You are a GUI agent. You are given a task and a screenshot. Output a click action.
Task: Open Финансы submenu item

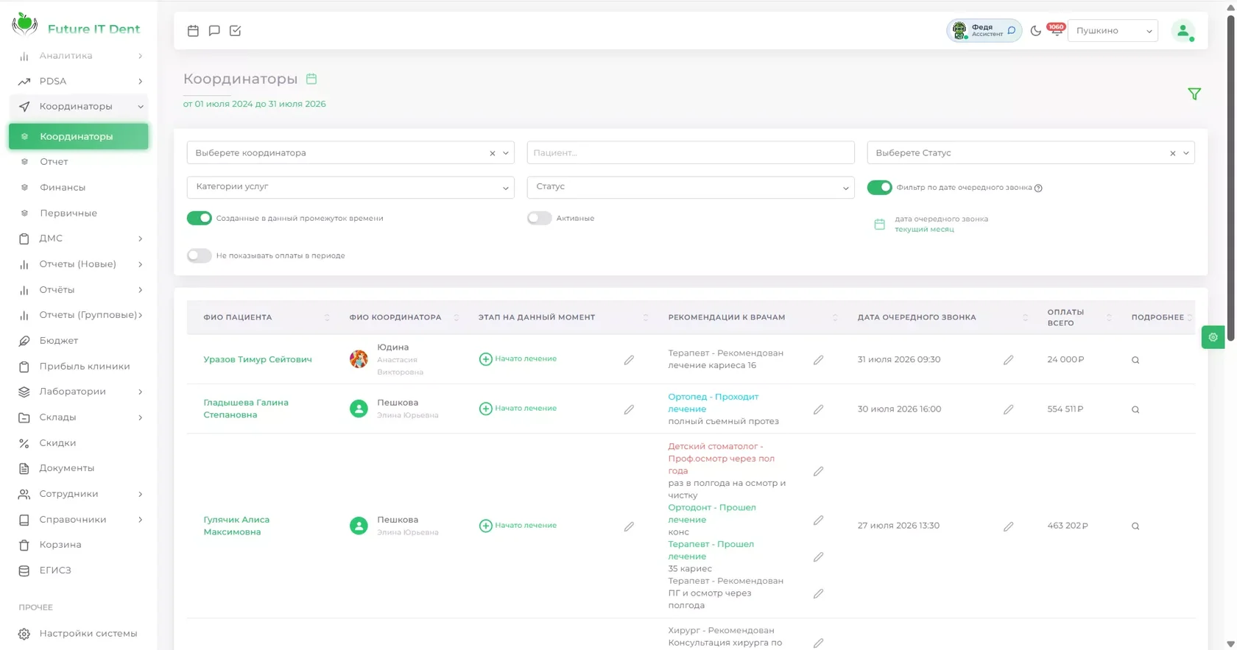click(x=79, y=188)
